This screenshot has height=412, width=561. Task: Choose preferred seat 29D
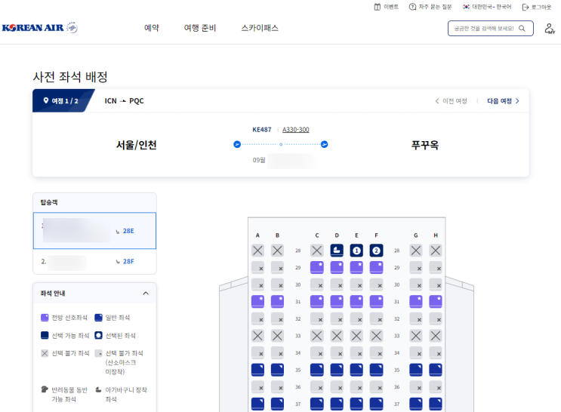(337, 268)
